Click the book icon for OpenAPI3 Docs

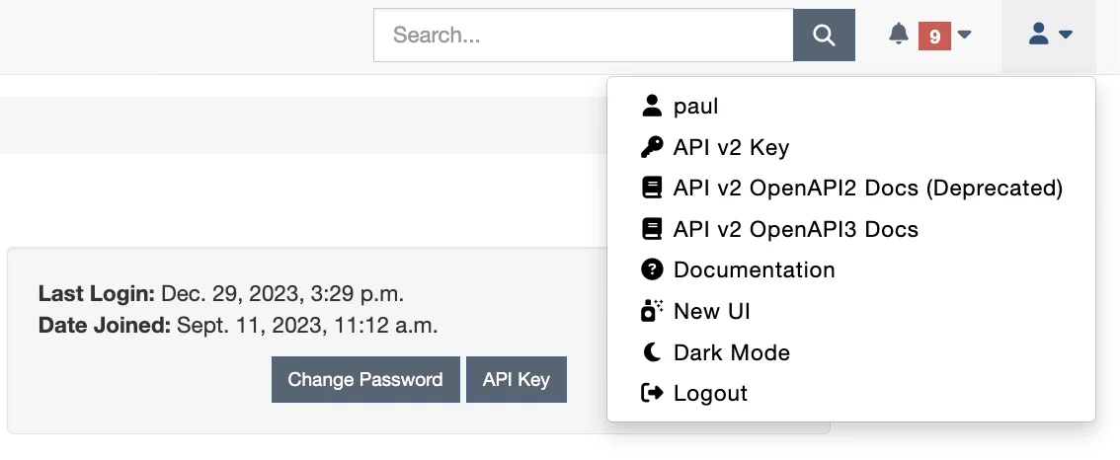click(652, 229)
